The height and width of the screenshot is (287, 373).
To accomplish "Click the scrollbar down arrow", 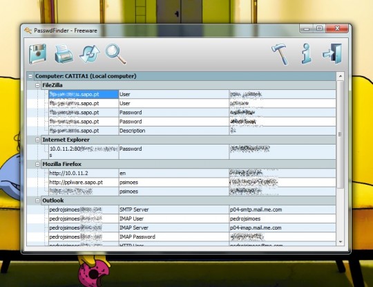I will tap(341, 242).
